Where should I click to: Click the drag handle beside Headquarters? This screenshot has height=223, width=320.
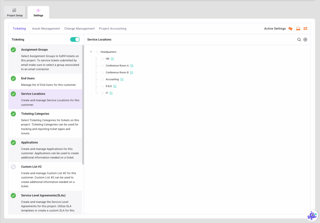click(x=97, y=52)
